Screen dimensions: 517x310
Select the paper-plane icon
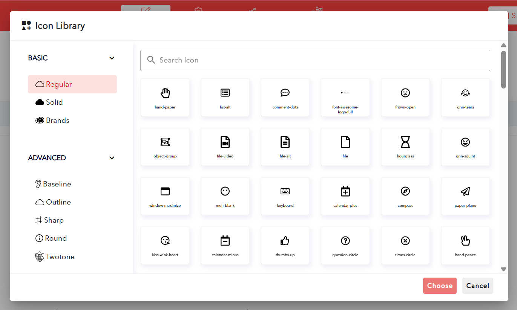point(465,196)
